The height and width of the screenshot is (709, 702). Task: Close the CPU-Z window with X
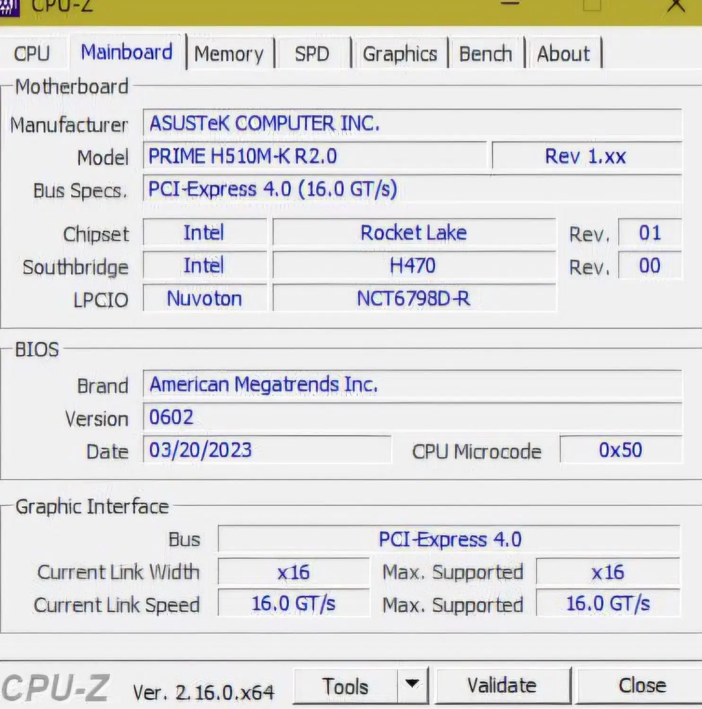(x=676, y=7)
